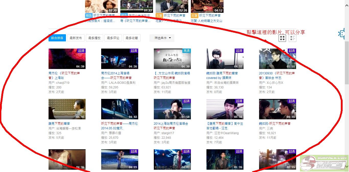Click the blue 预告 tag in top row
This screenshot has width=349, height=172.
(x=89, y=15)
